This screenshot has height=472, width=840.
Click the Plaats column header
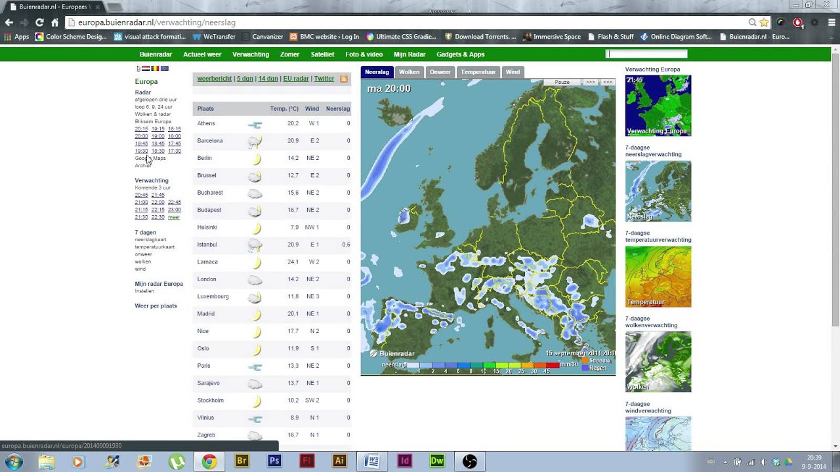coord(205,109)
